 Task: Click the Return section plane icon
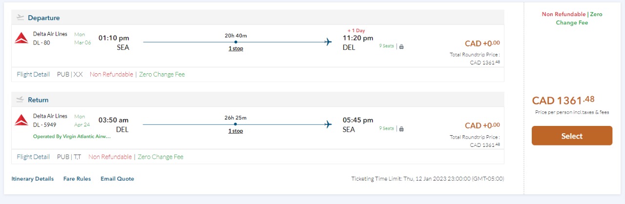tap(20, 100)
